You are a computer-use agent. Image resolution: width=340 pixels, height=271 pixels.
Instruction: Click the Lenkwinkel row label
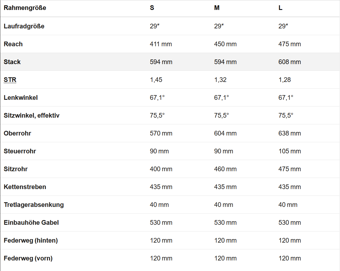pyautogui.click(x=21, y=98)
